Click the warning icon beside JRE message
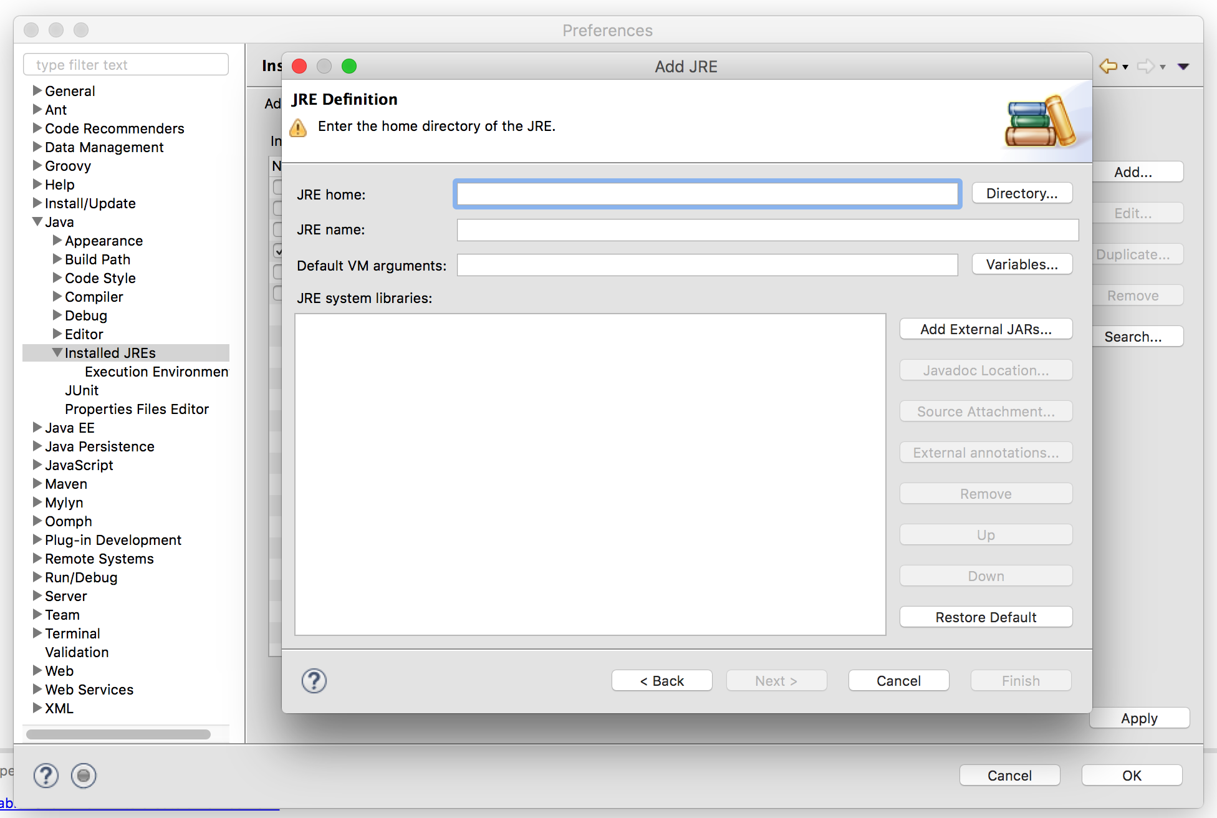Viewport: 1217px width, 818px height. 299,128
